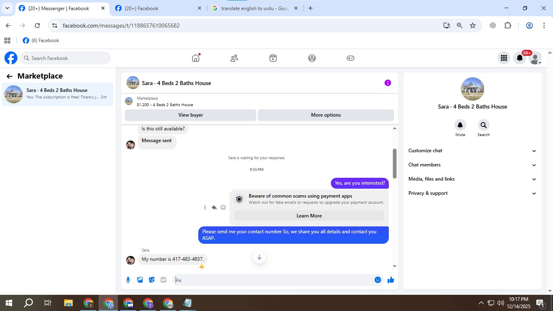The width and height of the screenshot is (553, 311).
Task: Open Facebook Home feed icon
Action: pyautogui.click(x=196, y=58)
